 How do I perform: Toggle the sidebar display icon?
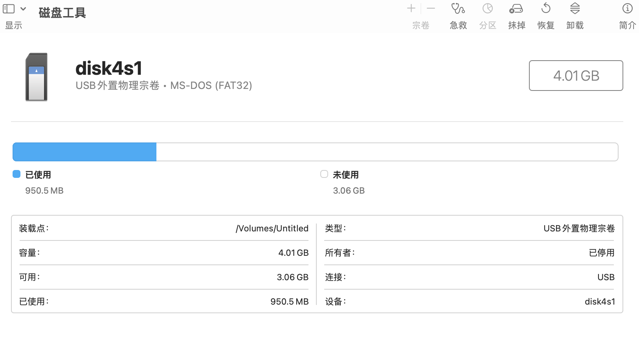(x=9, y=9)
